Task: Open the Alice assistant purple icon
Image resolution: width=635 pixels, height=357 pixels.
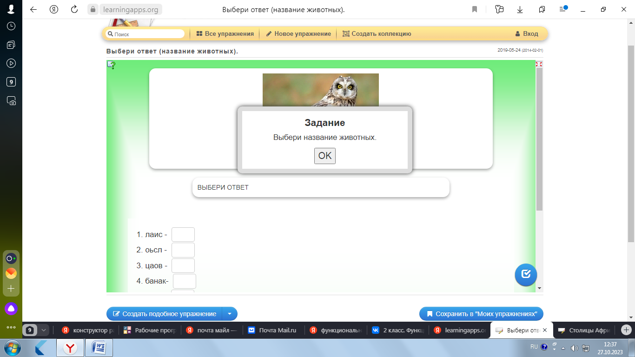Action: (11, 308)
